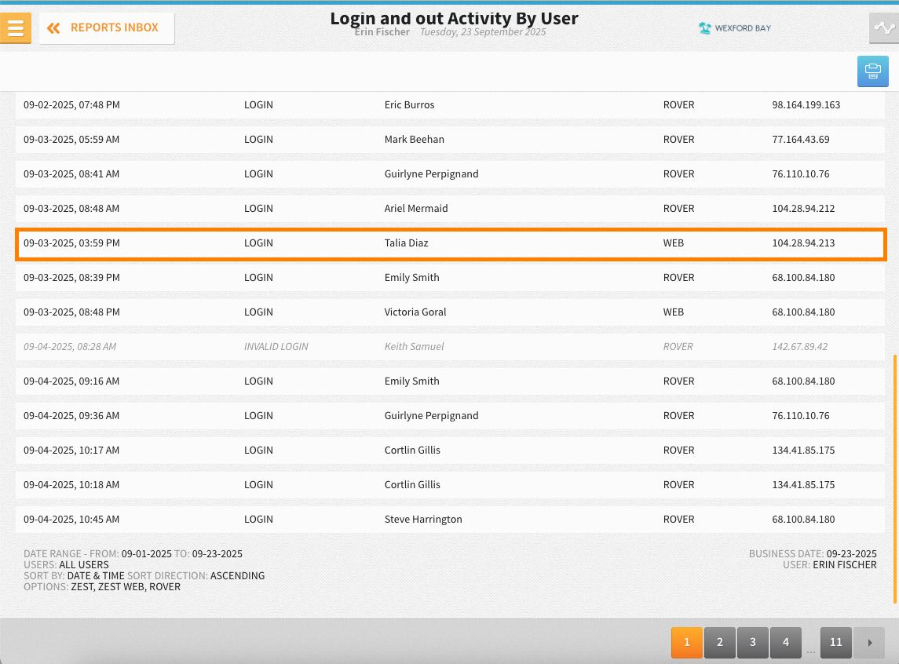
Task: Click the activity graph icon button
Action: point(883,27)
